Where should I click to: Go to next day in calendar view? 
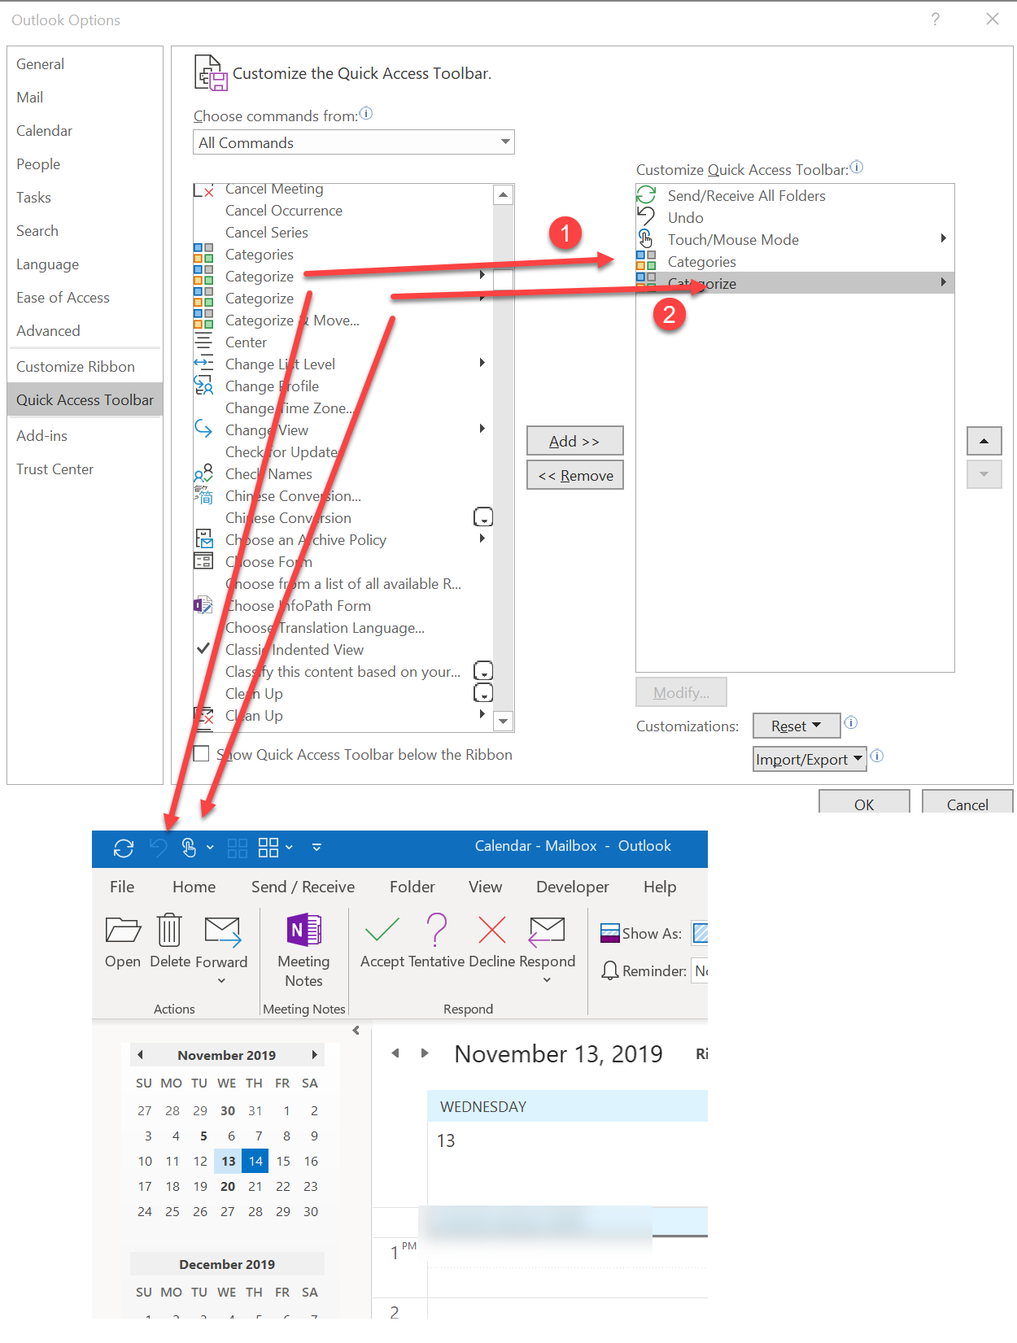pyautogui.click(x=424, y=1053)
